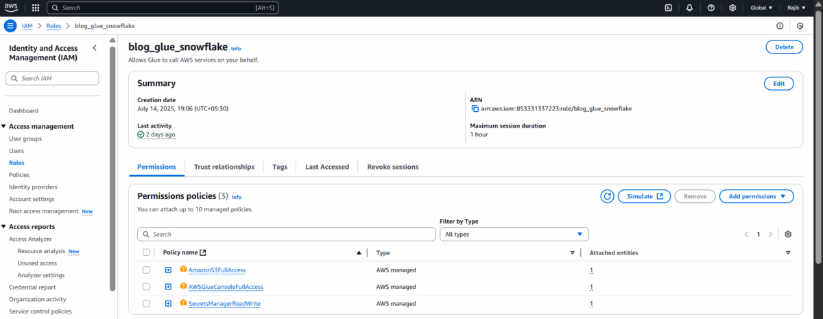823x319 pixels.
Task: Open User groups in the sidebar
Action: [x=25, y=139]
